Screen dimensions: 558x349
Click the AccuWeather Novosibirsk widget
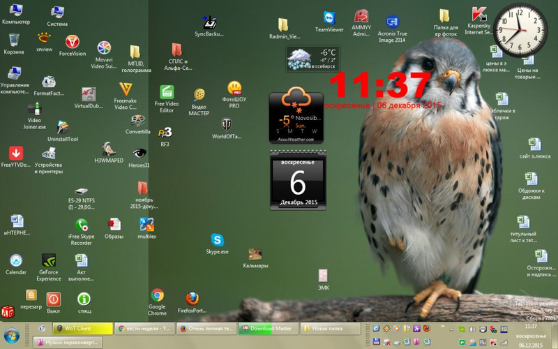296,117
